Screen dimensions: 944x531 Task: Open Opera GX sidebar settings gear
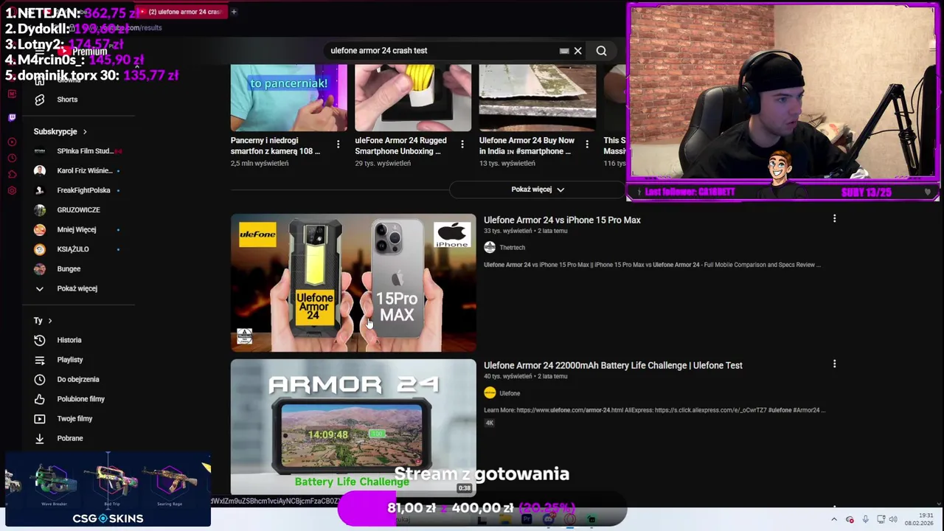[x=12, y=190]
